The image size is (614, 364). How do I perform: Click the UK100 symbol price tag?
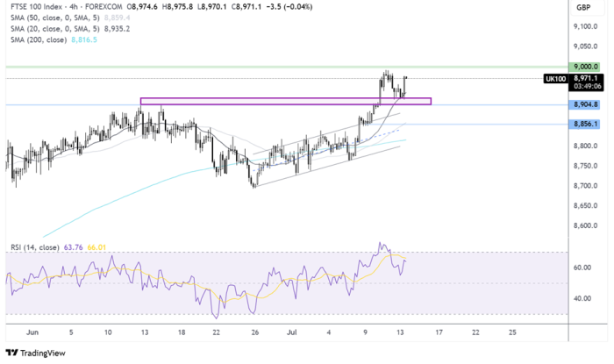coord(554,79)
